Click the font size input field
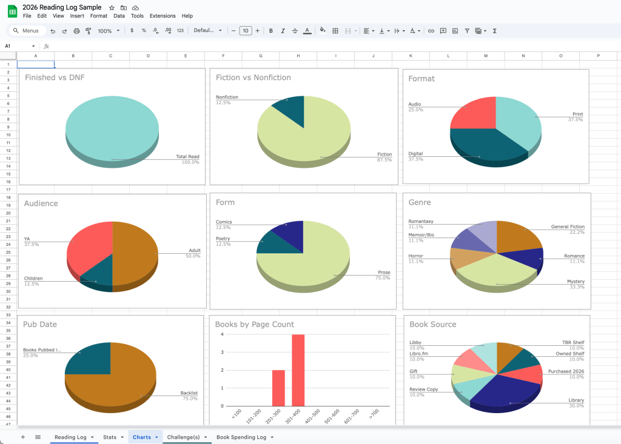 pos(245,31)
